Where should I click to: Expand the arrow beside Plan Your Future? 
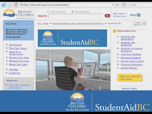(x=7, y=48)
